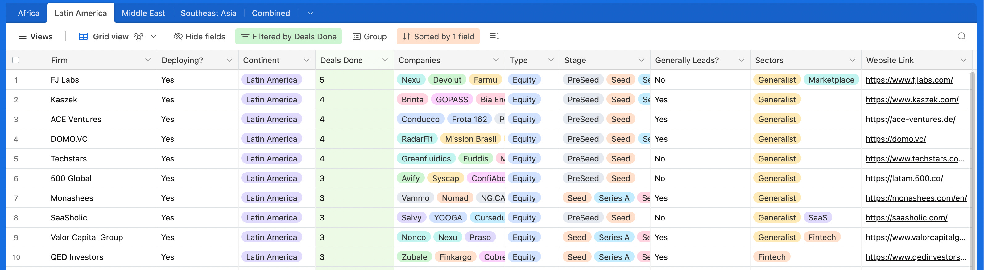Click the collaborators people icon beside Grid view

point(139,37)
